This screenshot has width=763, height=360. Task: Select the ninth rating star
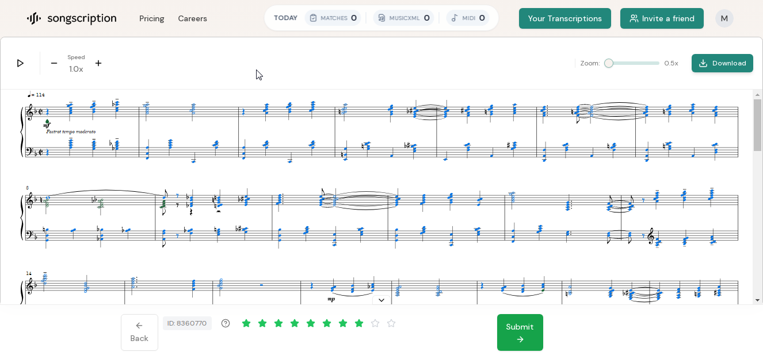coord(375,323)
